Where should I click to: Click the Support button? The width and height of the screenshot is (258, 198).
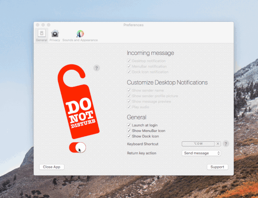point(217,167)
